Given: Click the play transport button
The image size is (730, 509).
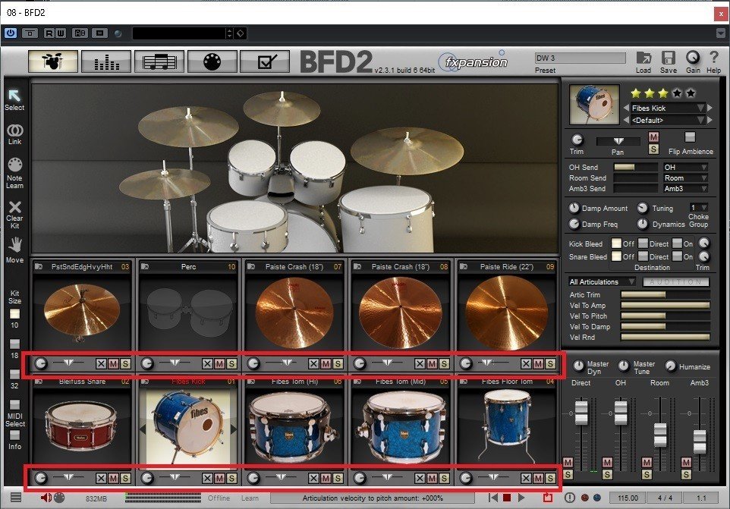Looking at the screenshot, I should tap(521, 498).
